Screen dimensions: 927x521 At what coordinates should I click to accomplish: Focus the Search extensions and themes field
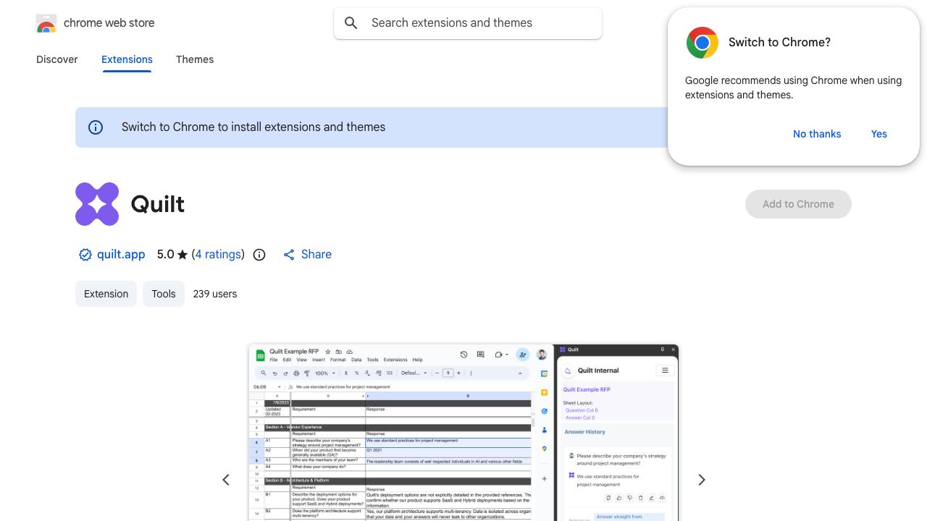[468, 23]
